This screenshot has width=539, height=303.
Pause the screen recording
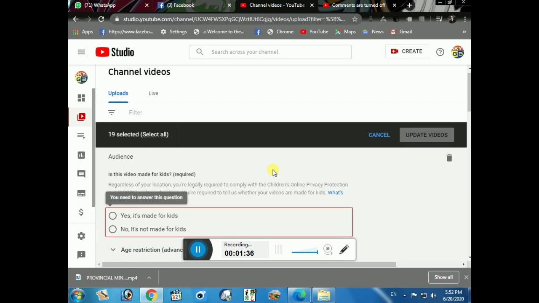(x=198, y=250)
